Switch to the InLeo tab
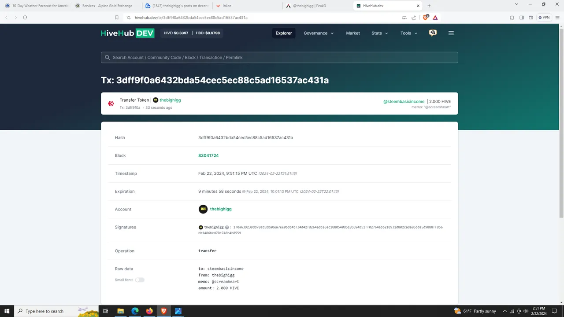 247,6
